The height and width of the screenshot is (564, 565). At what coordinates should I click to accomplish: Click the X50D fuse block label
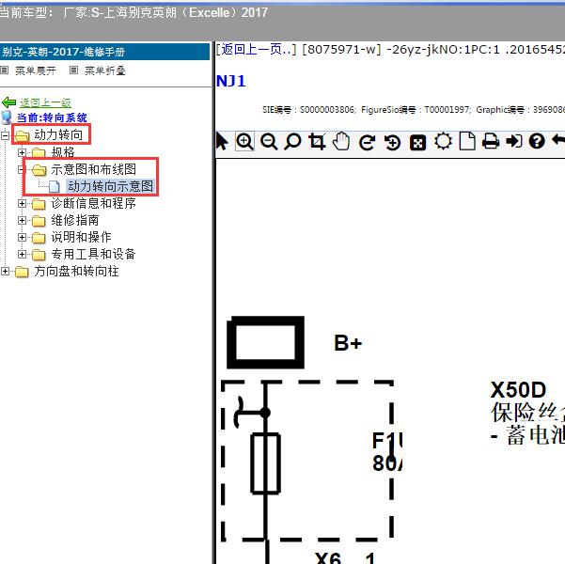tap(518, 390)
